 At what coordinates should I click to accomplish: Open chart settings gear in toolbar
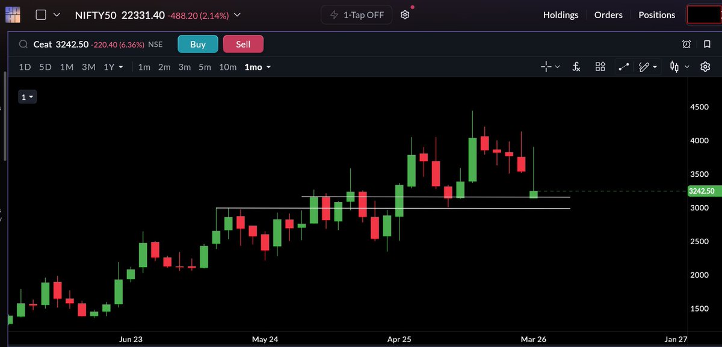[x=705, y=67]
